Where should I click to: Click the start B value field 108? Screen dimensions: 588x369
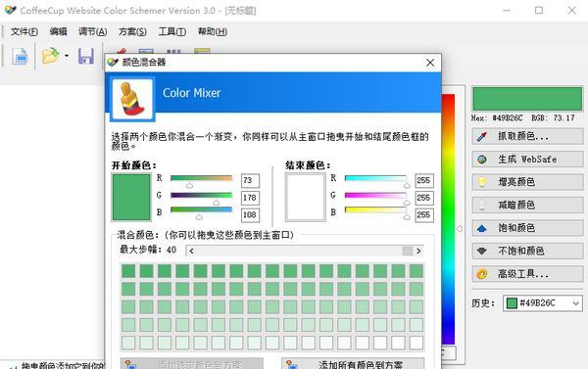click(x=250, y=215)
